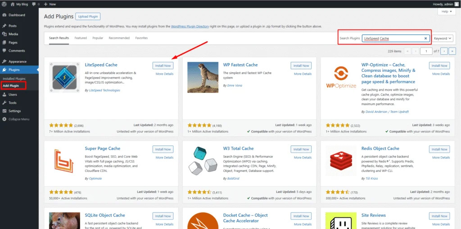
Task: Open the BoldGrid author link
Action: [x=233, y=178]
